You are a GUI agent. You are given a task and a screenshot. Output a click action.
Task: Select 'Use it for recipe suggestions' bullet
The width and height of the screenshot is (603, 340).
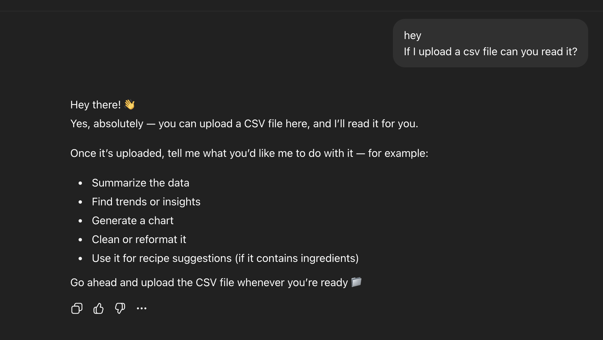[162, 258]
